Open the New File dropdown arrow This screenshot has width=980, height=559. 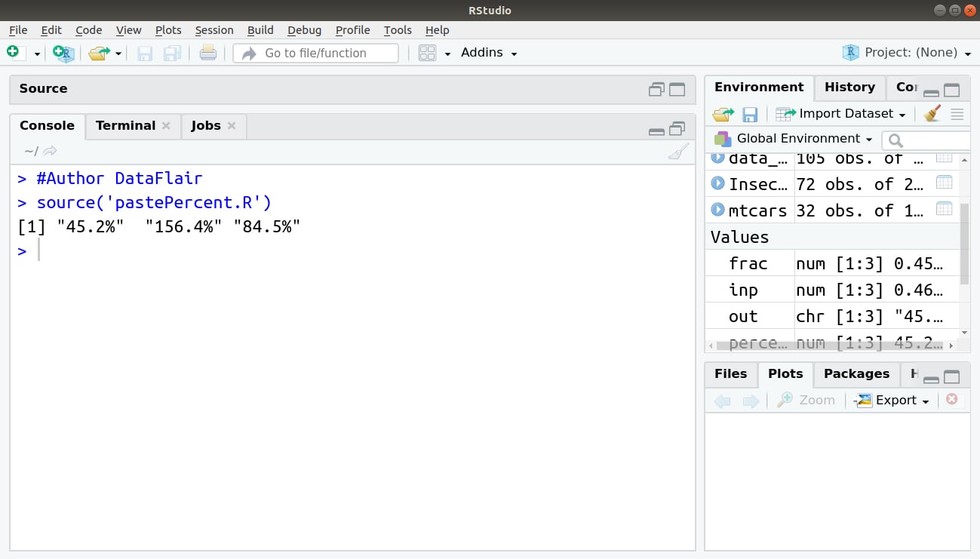tap(37, 54)
